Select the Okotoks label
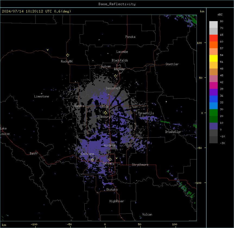Screen dimensions: 234x228 click(112, 190)
